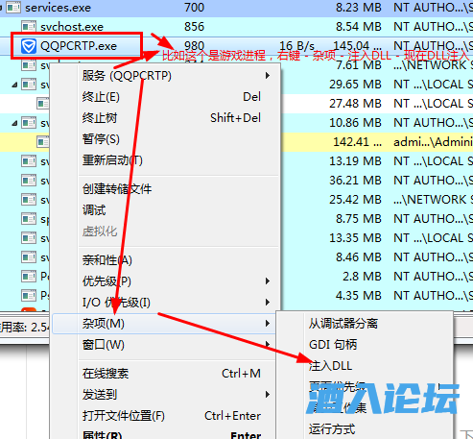The height and width of the screenshot is (439, 473).
Task: Select svchost.exe with PID 856
Action: coord(72,27)
